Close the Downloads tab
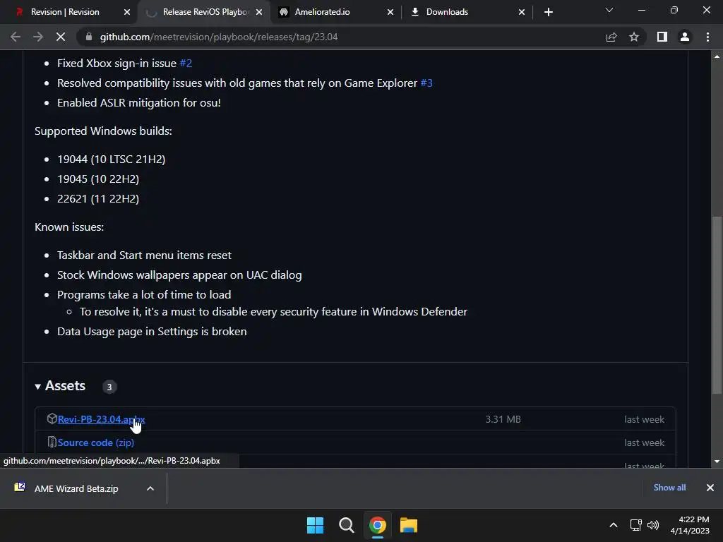 522,12
